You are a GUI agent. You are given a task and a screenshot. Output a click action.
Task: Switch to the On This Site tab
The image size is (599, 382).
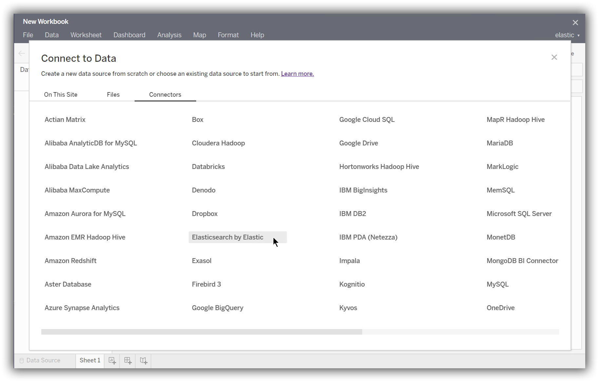click(61, 94)
